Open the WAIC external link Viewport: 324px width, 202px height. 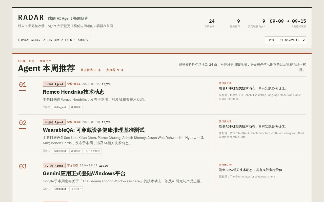click(70, 40)
